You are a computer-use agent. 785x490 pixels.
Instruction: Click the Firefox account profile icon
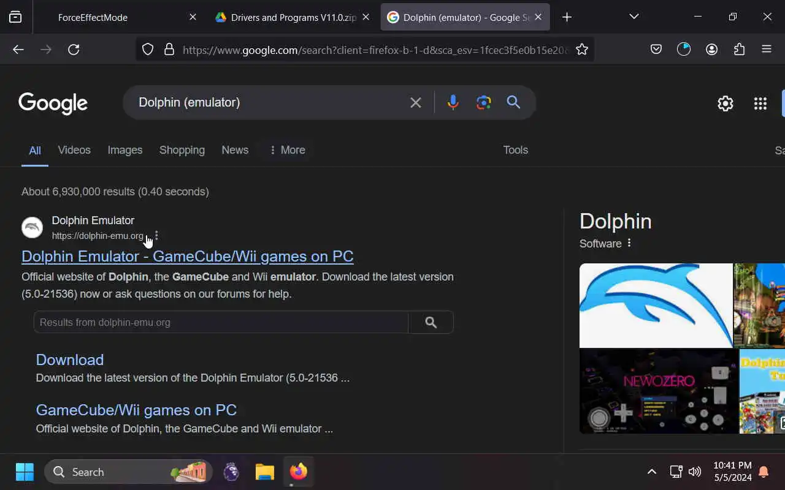(x=711, y=50)
